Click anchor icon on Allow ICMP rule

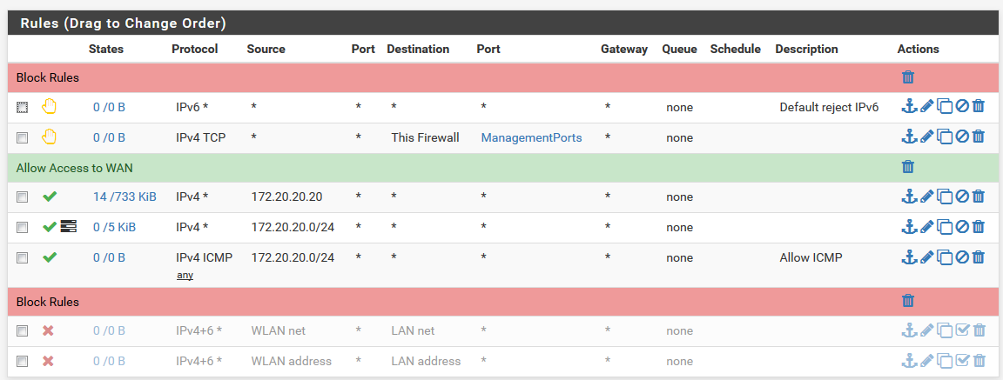click(909, 257)
